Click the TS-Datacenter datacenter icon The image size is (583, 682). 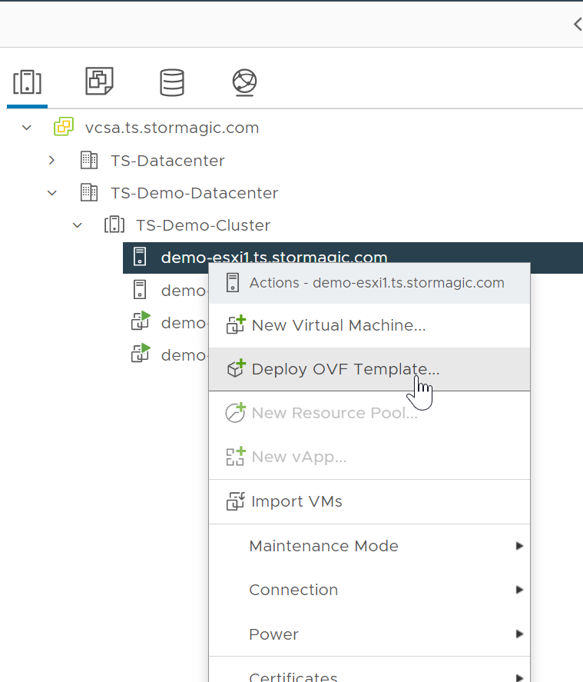(x=89, y=160)
